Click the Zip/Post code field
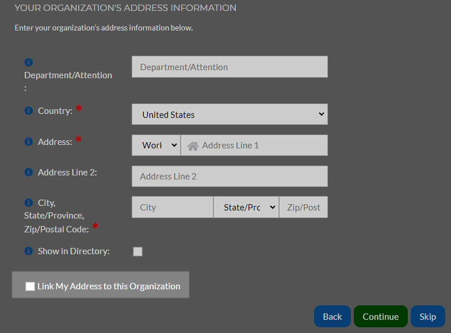Screen dimensions: 451x333 304,207
